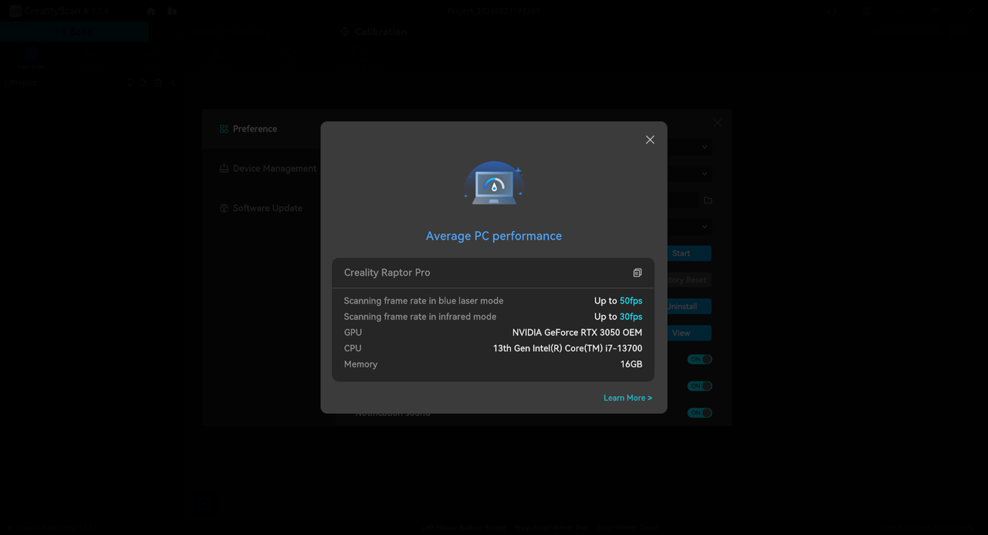Click the Home icon in title bar
This screenshot has height=535, width=988.
(151, 11)
